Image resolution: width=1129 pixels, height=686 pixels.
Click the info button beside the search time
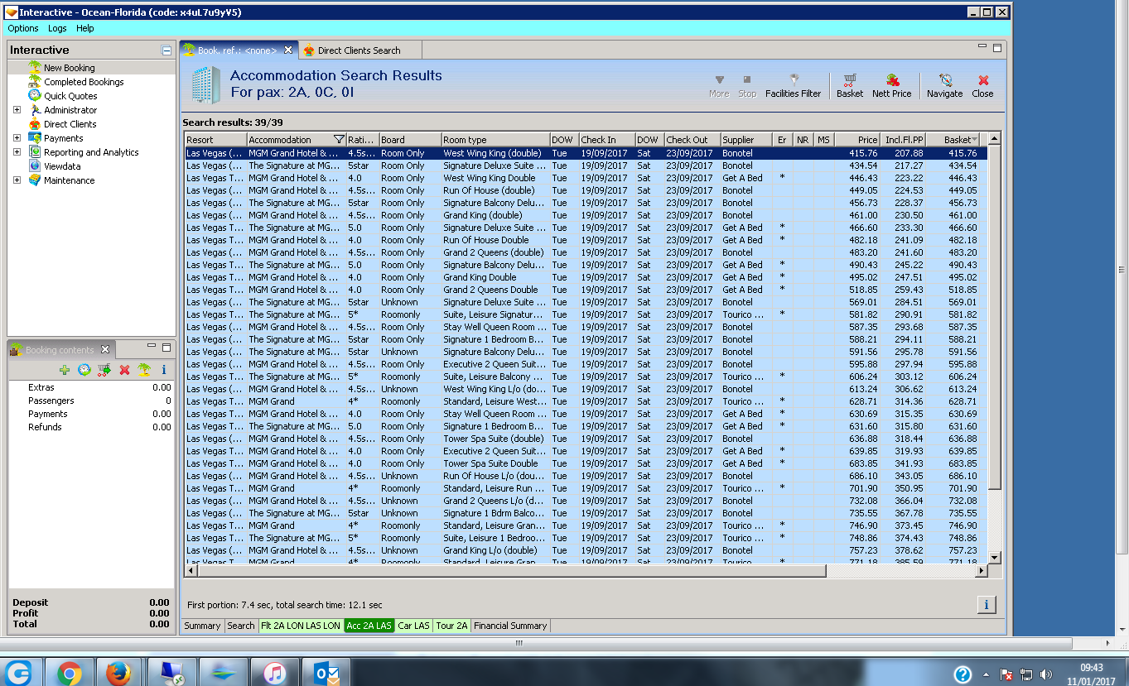(986, 605)
